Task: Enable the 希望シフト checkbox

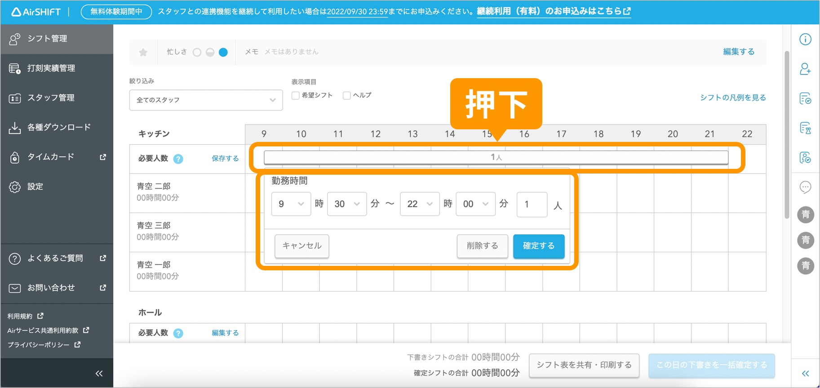Action: pos(296,96)
